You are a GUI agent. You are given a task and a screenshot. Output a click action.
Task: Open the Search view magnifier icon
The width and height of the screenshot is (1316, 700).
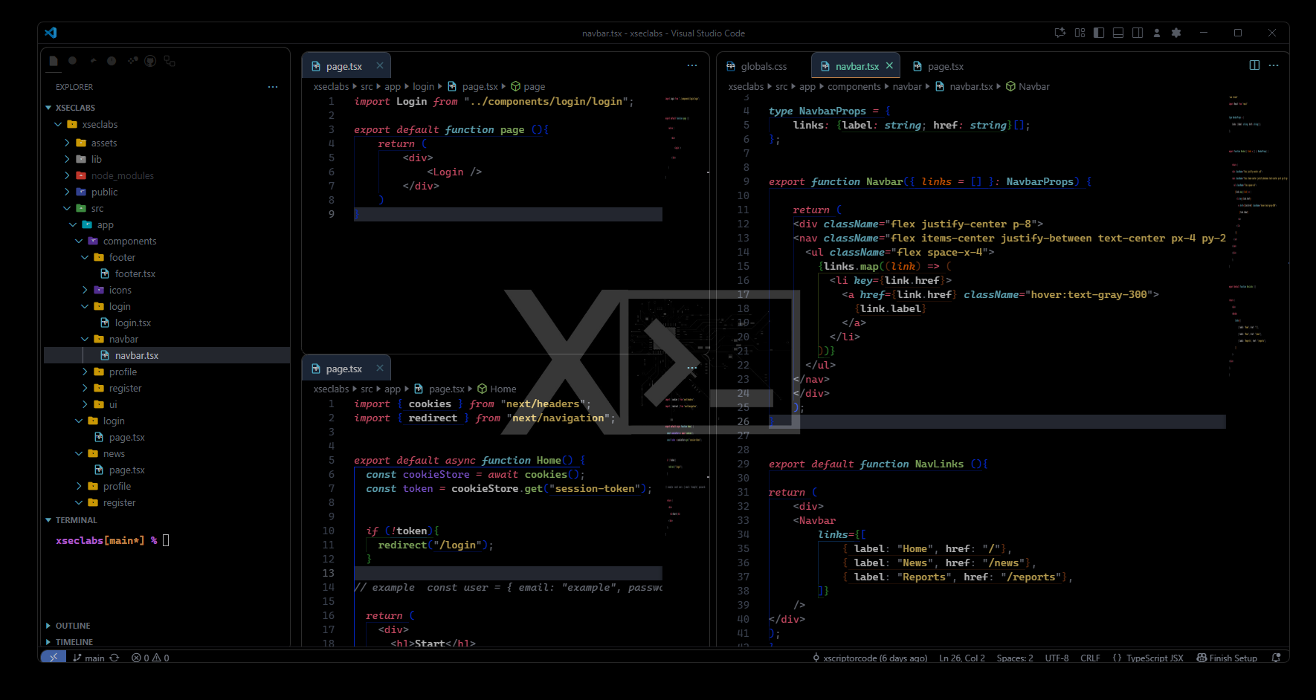[73, 61]
